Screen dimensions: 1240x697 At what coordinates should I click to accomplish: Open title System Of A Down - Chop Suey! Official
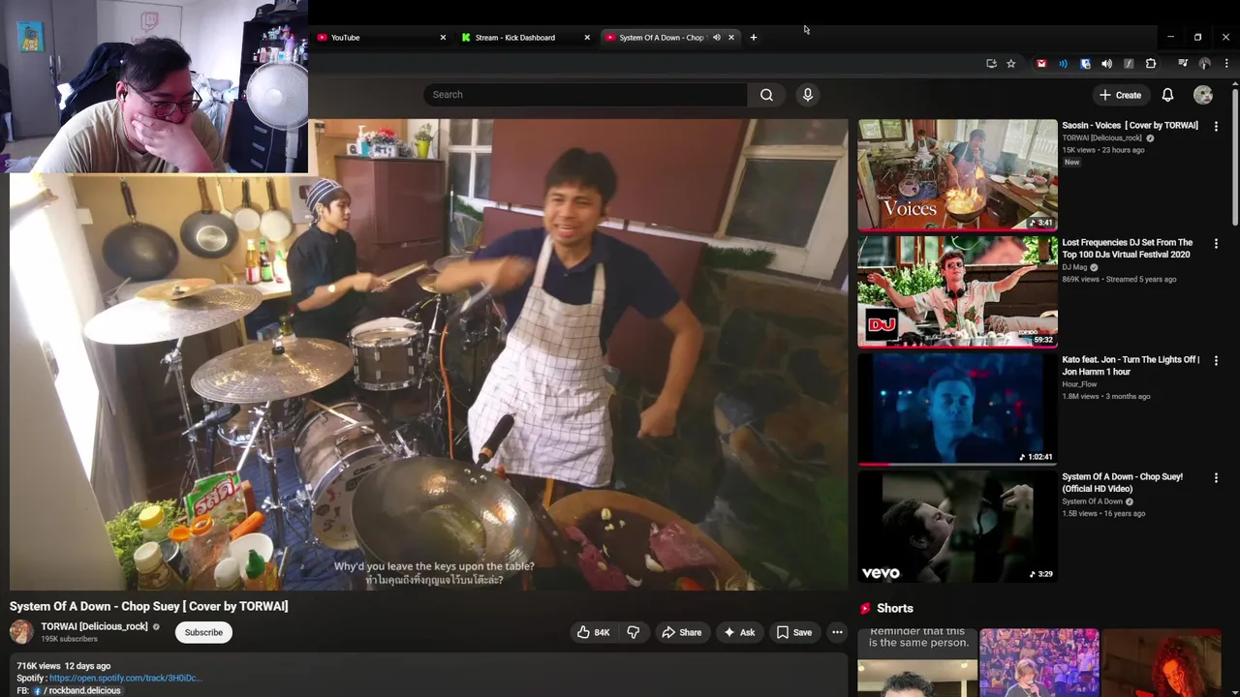(x=1122, y=483)
